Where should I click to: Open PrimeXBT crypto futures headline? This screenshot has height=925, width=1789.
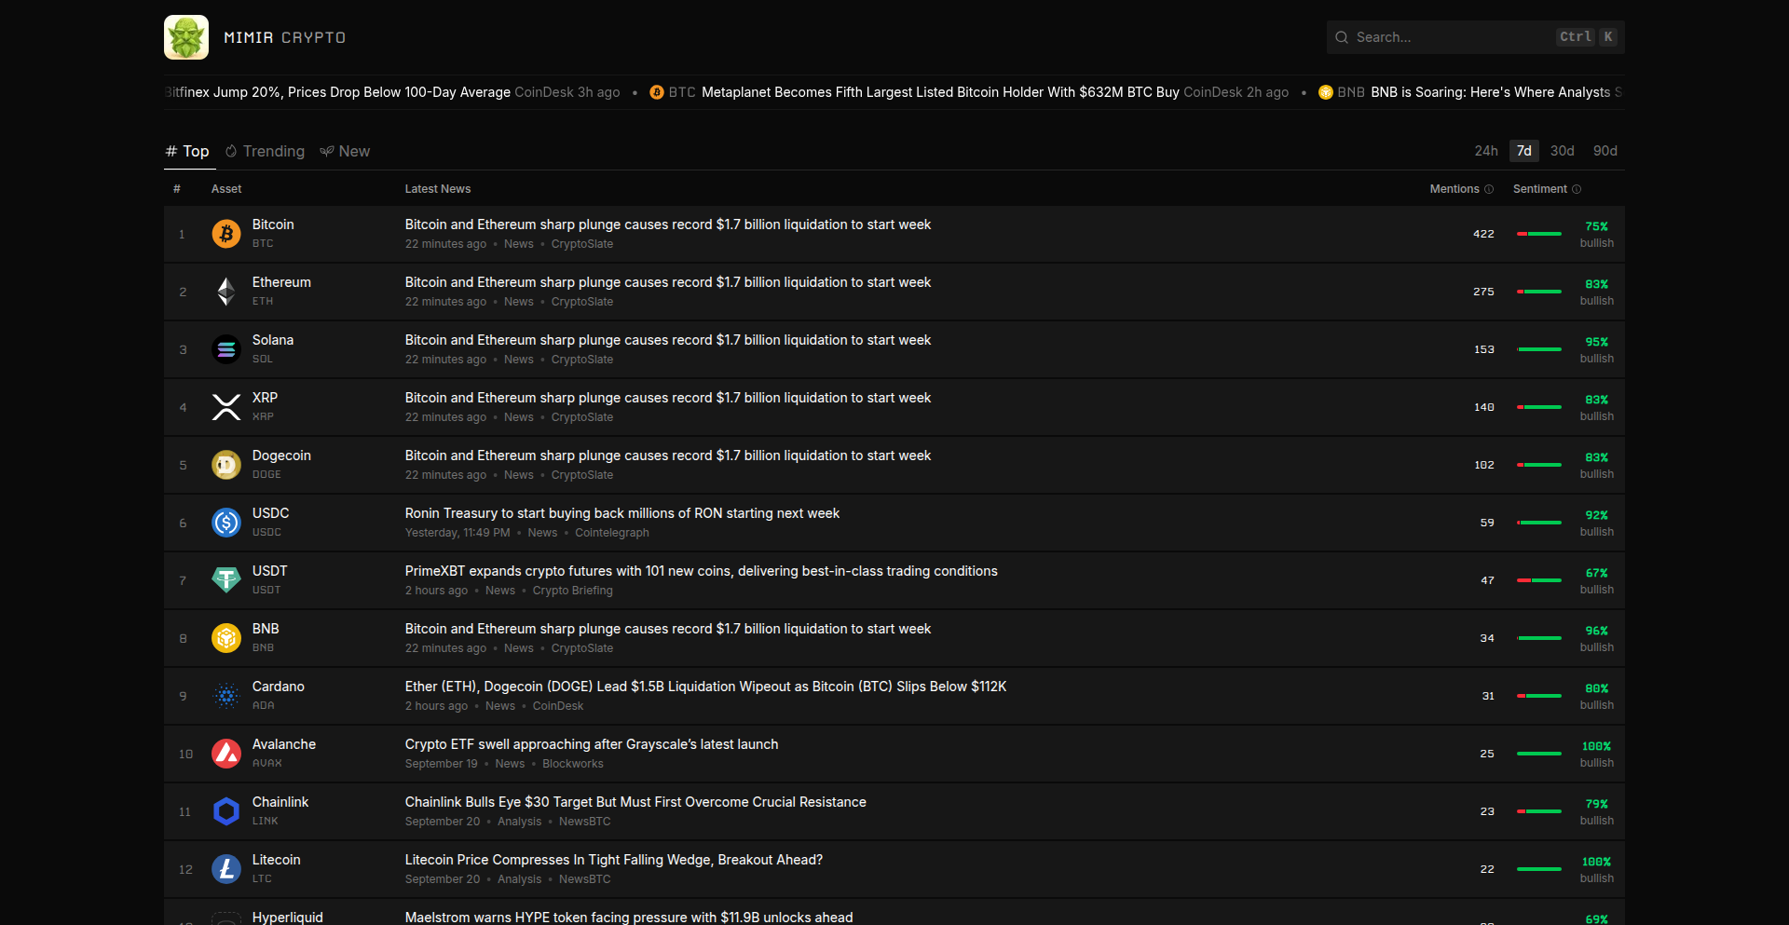(701, 571)
